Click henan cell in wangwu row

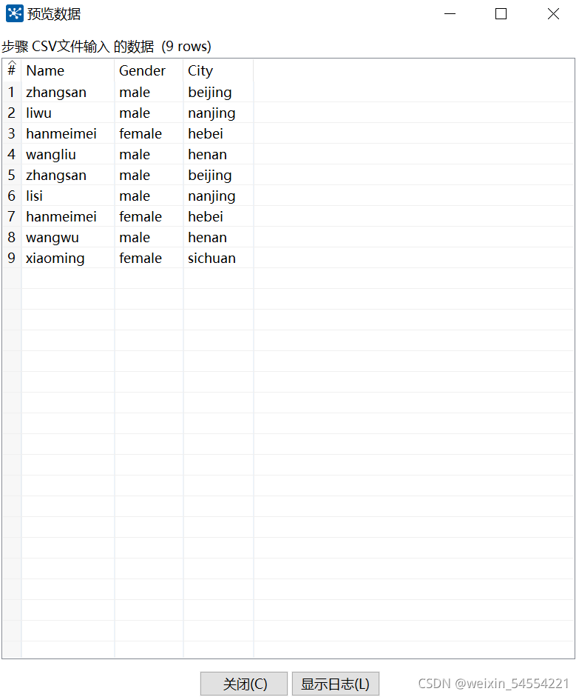tap(218, 237)
